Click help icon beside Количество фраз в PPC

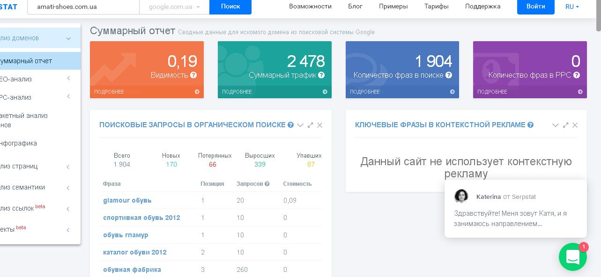click(x=577, y=75)
